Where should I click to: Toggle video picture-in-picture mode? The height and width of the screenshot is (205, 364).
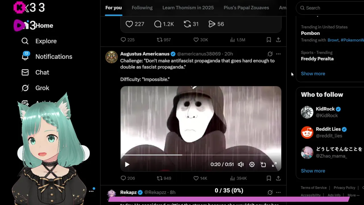[263, 165]
